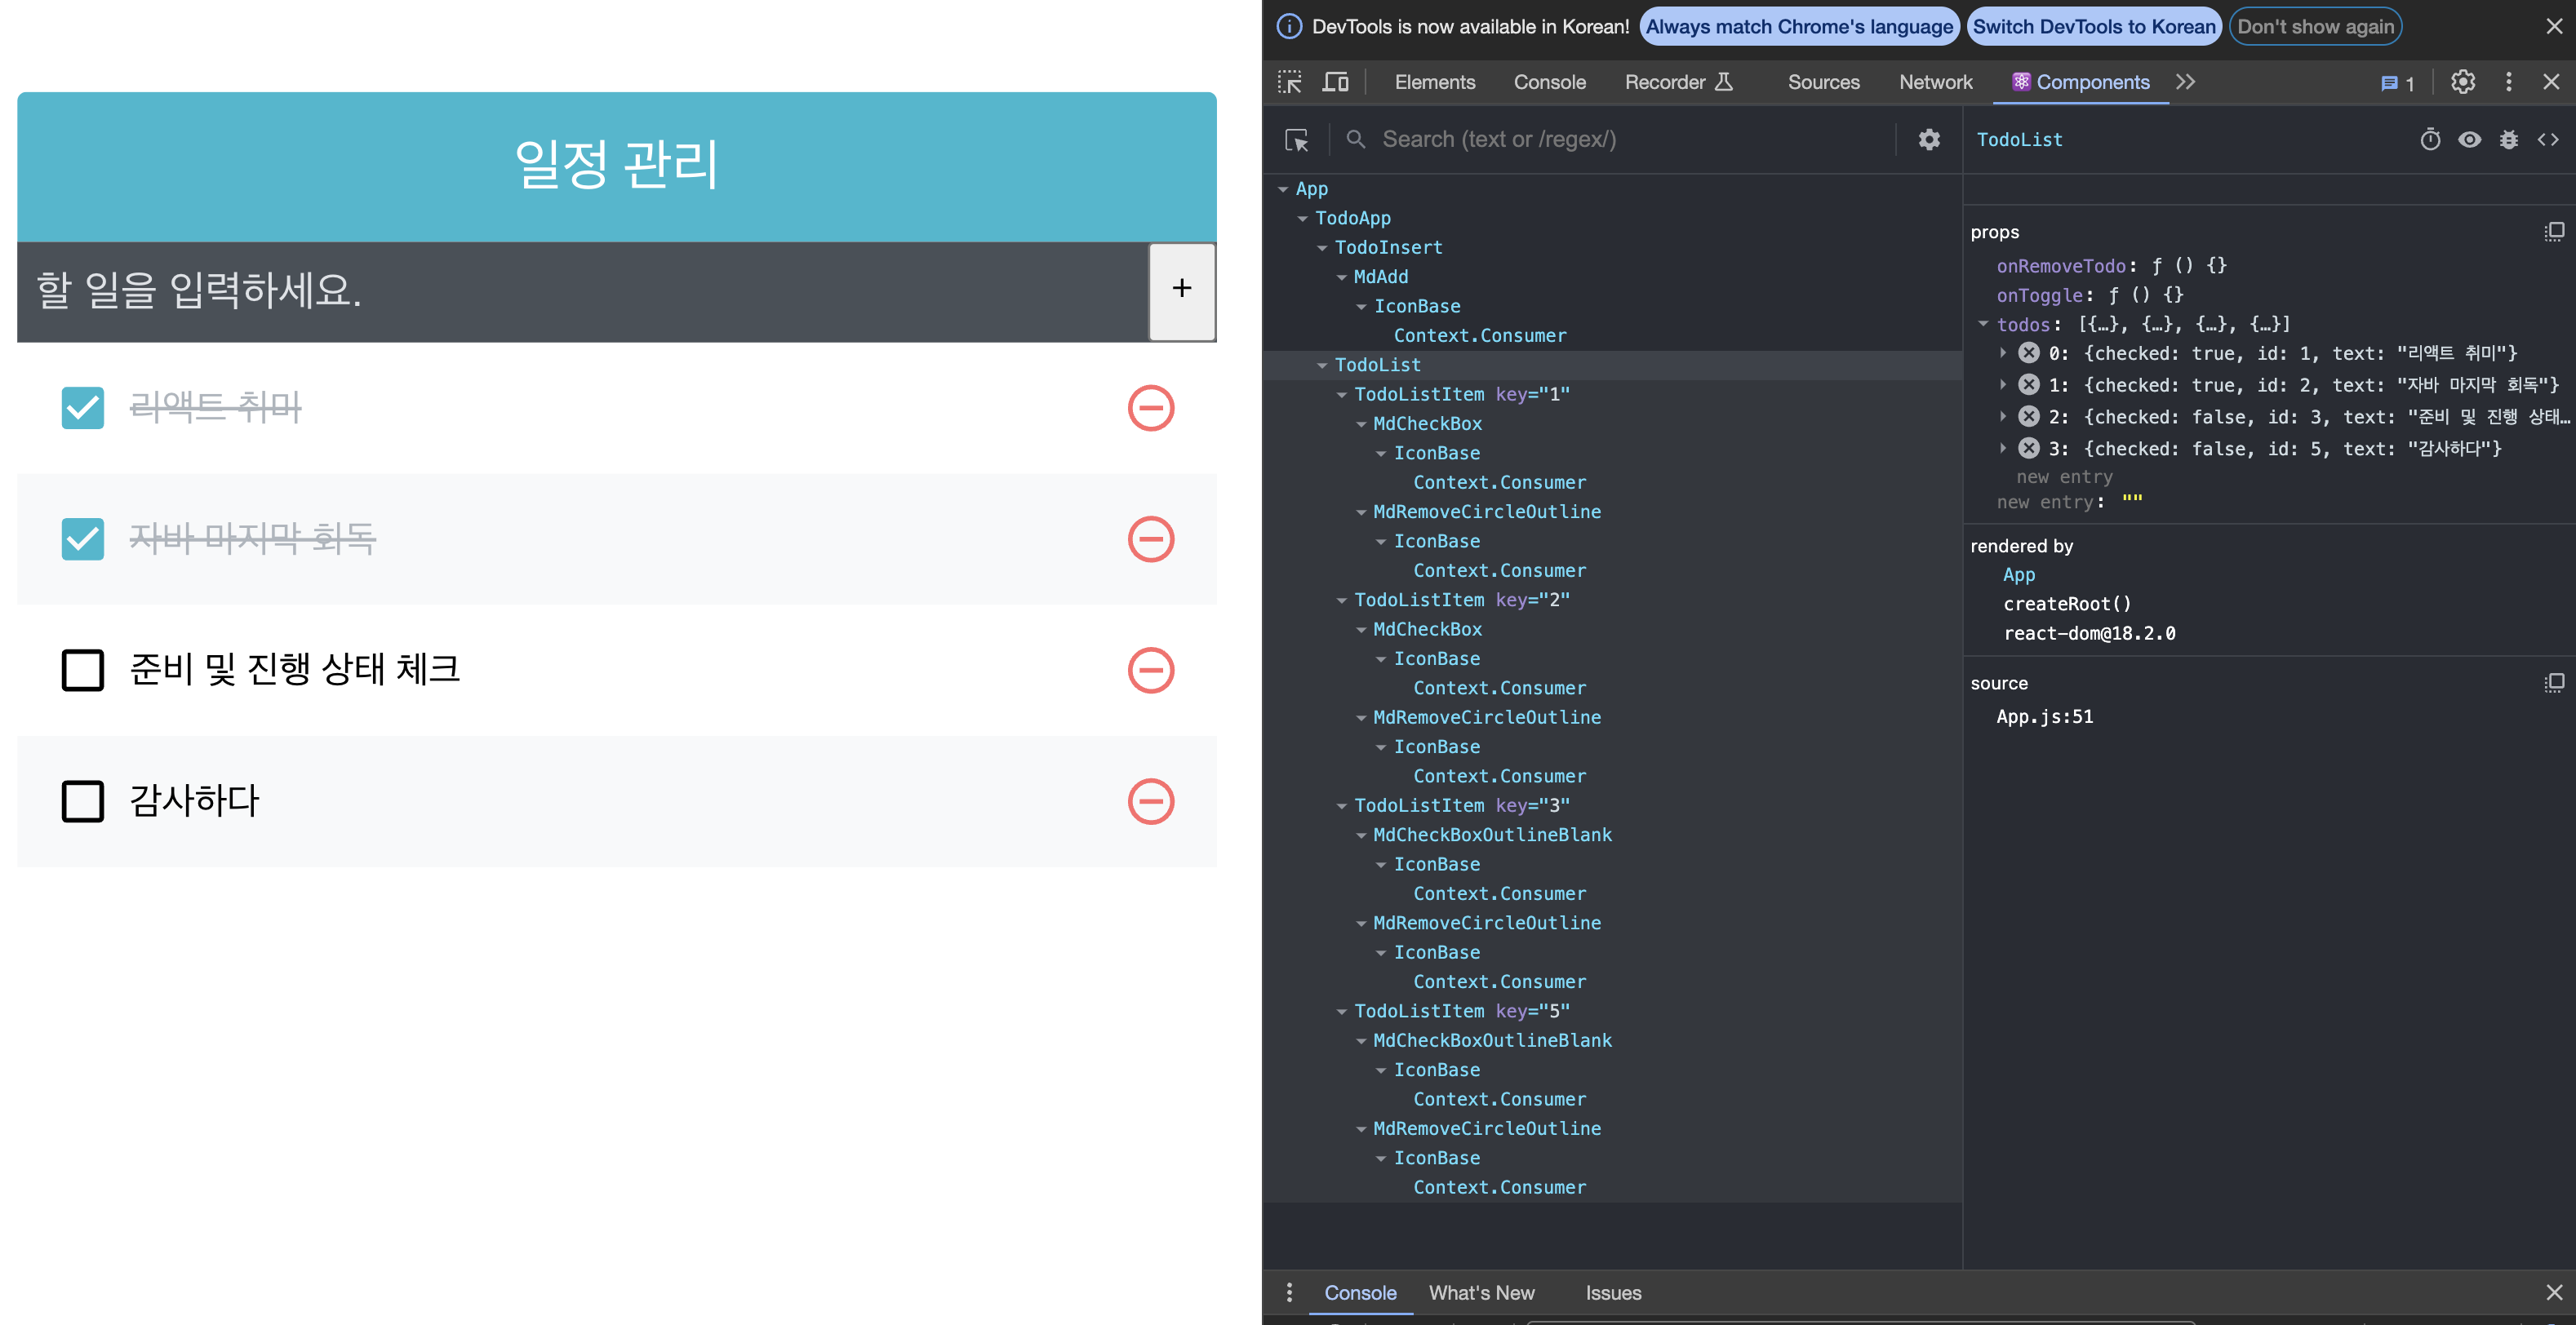Image resolution: width=2576 pixels, height=1325 pixels.
Task: Check the 감사하다 checkbox
Action: (82, 800)
